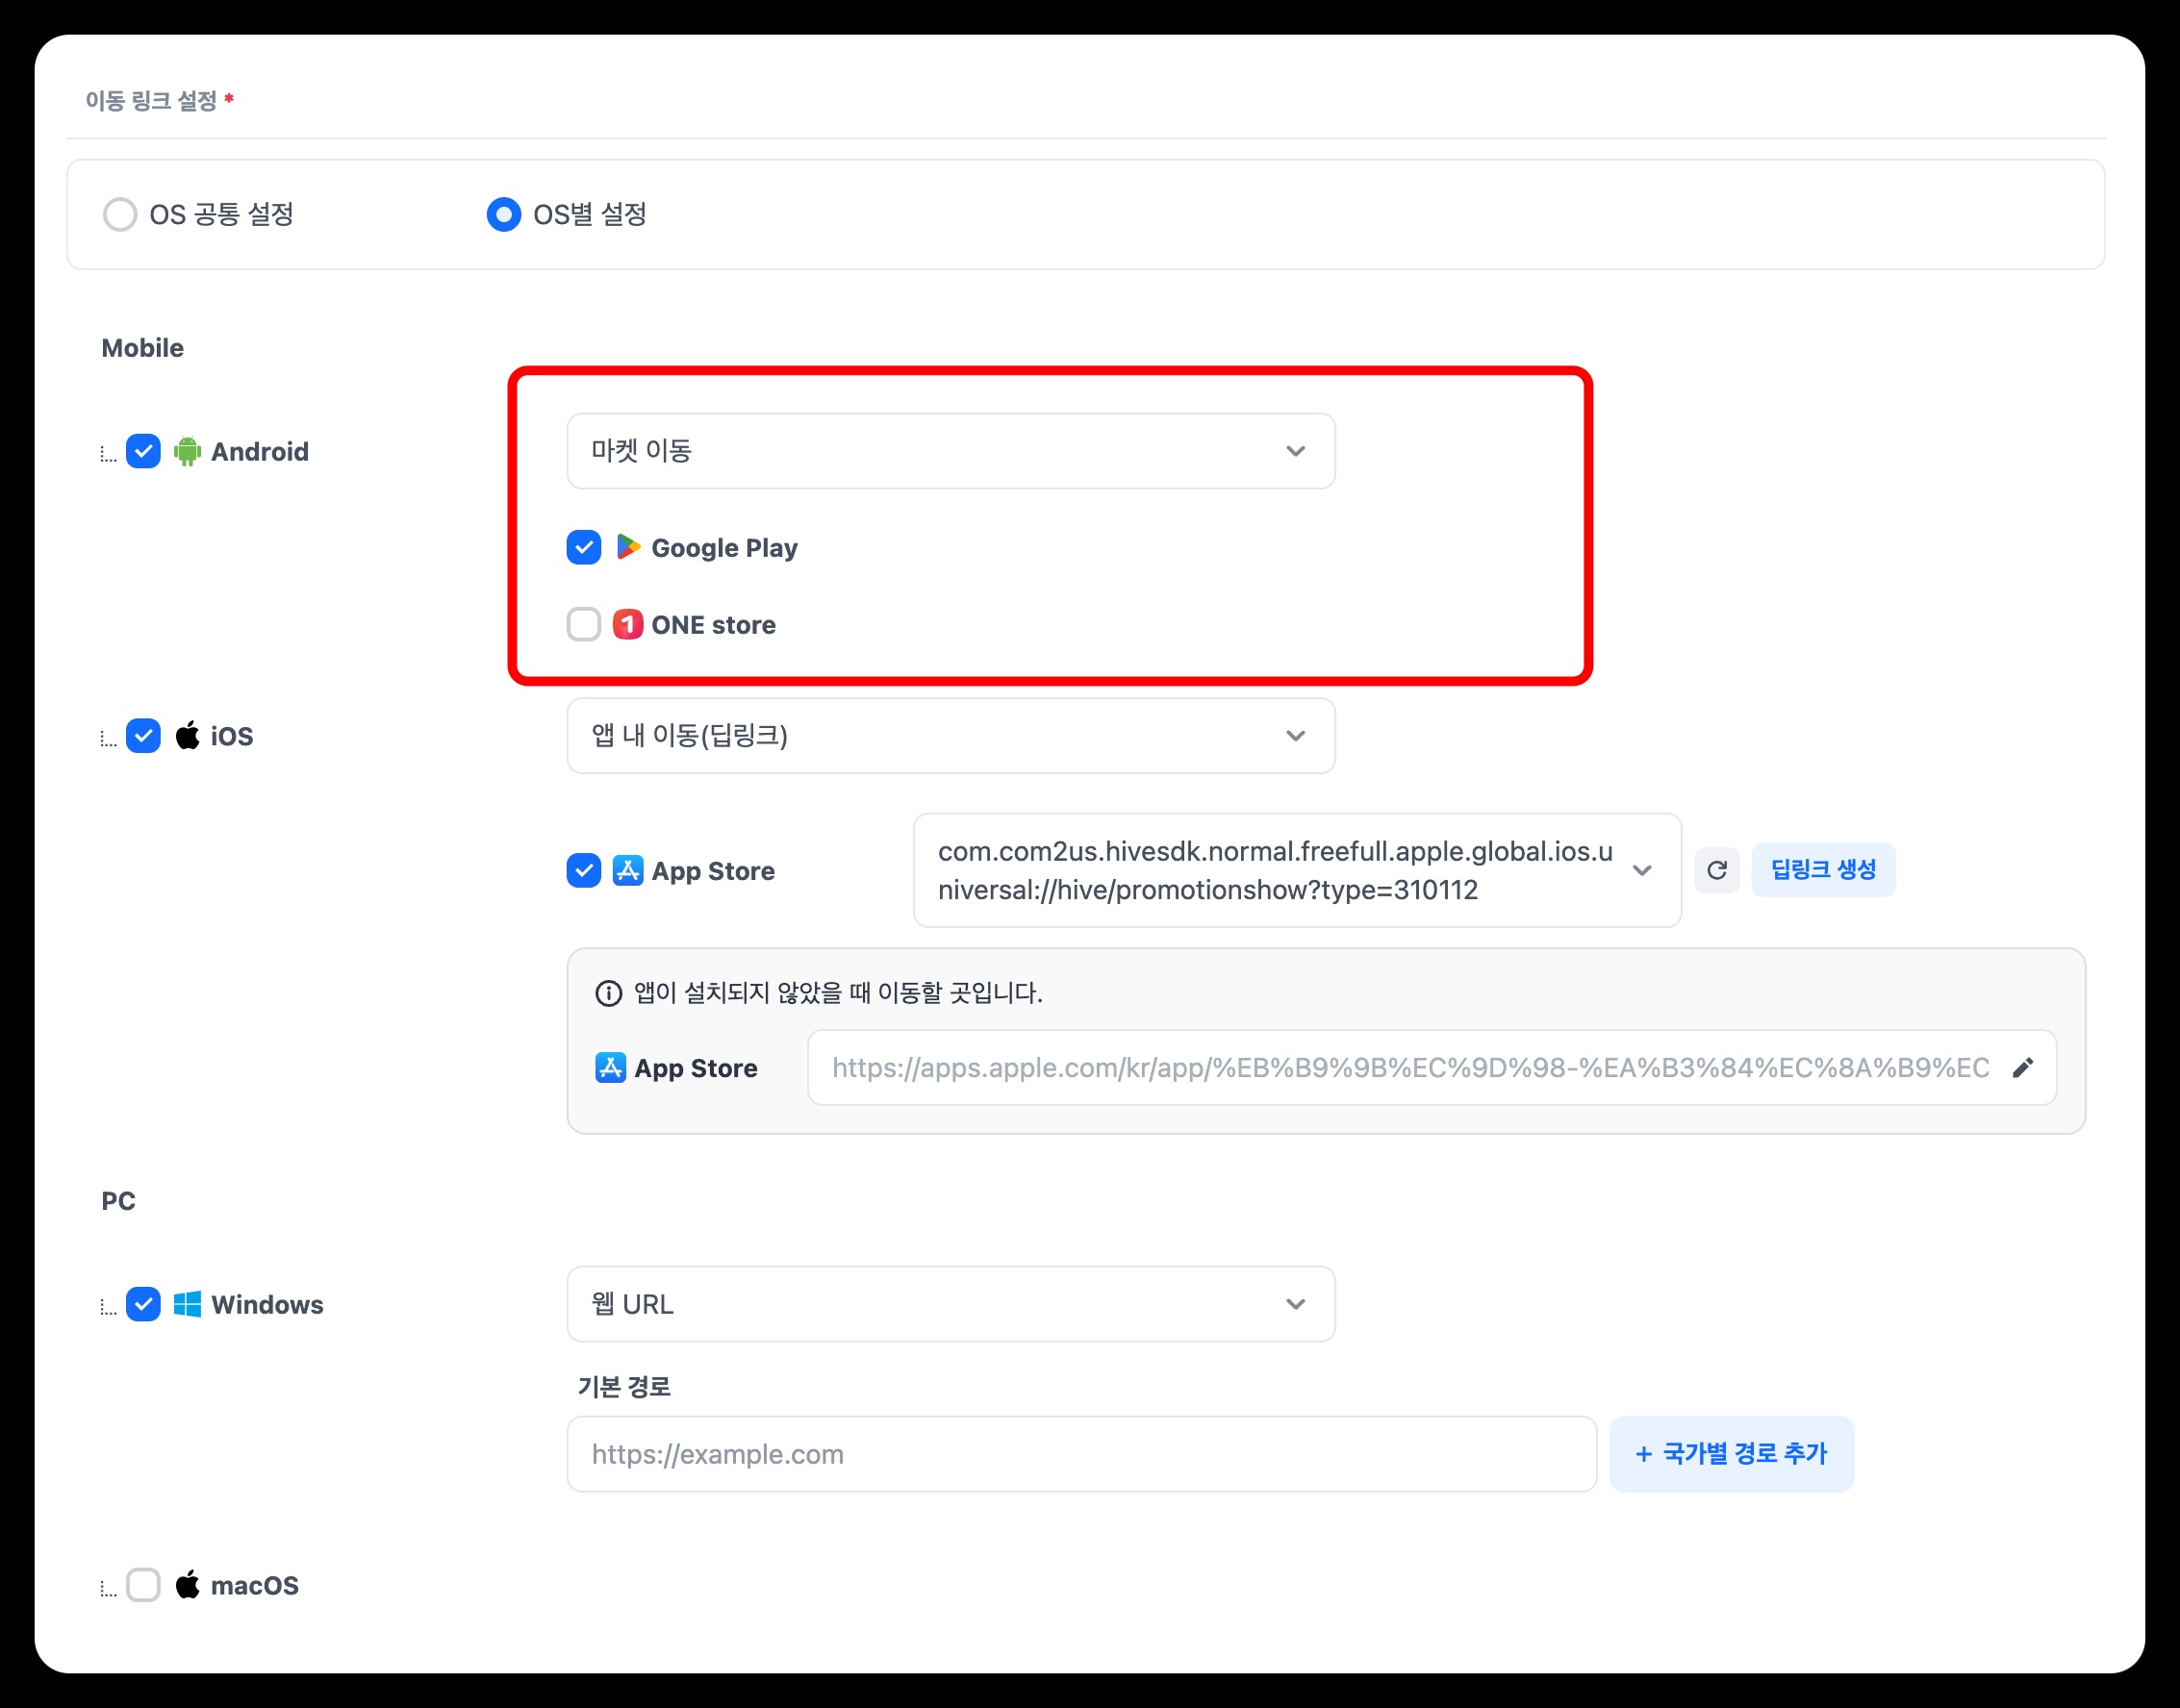Open the iOS 앱 내 이동(딥링크) dropdown
Screen dimensions: 2180x1708
951,736
